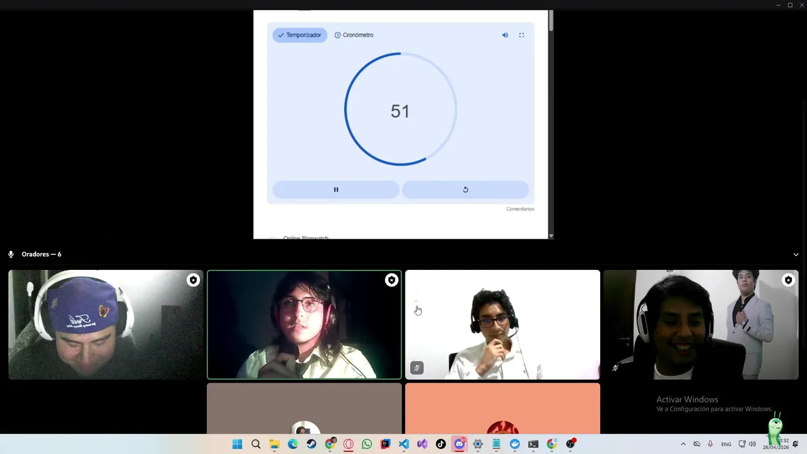Screen dimensions: 807x454
Task: Select the orange avatar participant tile
Action: coord(502,409)
